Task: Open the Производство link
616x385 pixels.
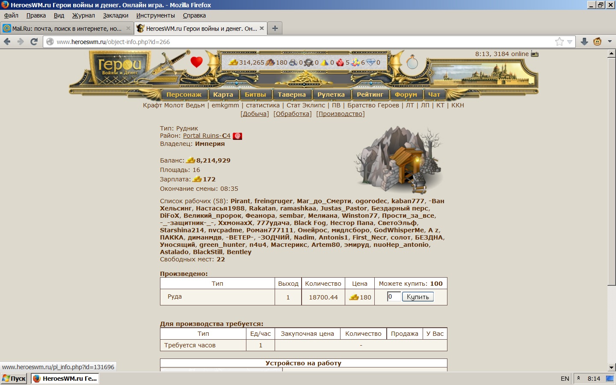Action: tap(341, 114)
